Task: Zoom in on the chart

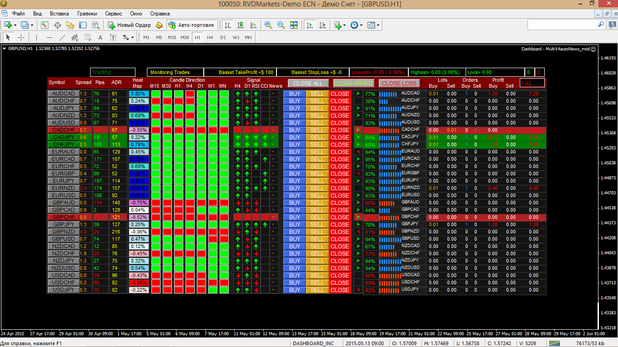Action: [268, 25]
